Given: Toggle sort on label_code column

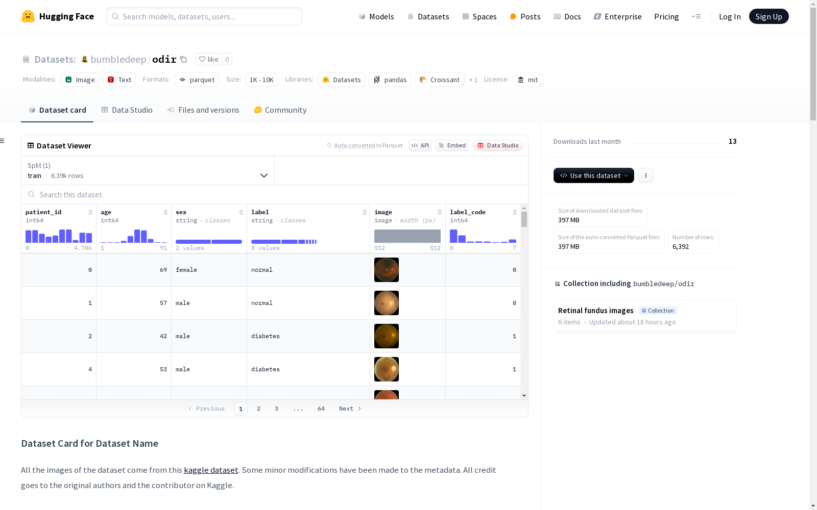Looking at the screenshot, I should (x=515, y=212).
